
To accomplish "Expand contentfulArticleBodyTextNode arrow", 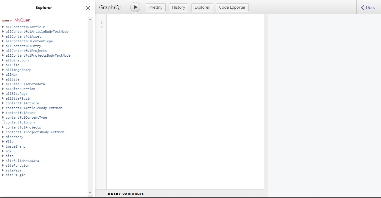I will tap(3, 108).
